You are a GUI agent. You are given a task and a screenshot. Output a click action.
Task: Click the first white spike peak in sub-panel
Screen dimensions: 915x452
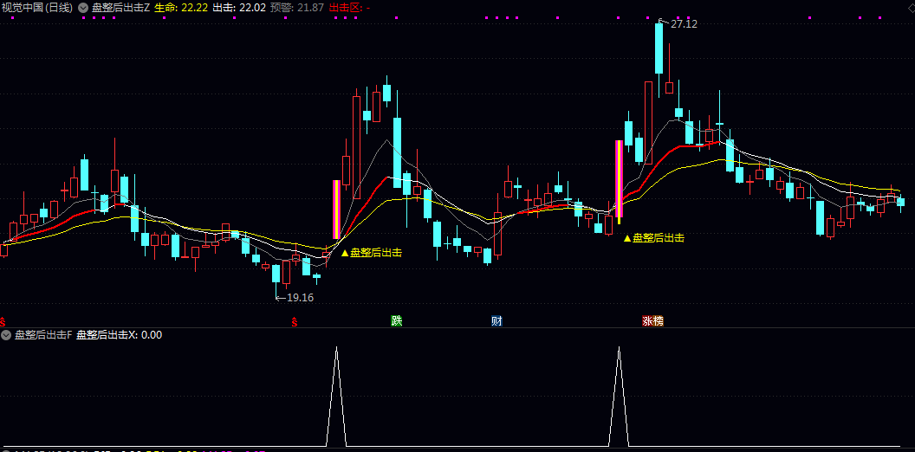coord(336,348)
